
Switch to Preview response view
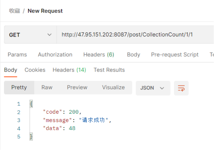point(77,88)
